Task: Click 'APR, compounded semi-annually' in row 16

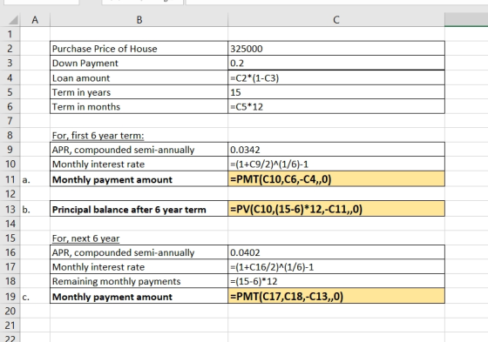Action: (139, 252)
